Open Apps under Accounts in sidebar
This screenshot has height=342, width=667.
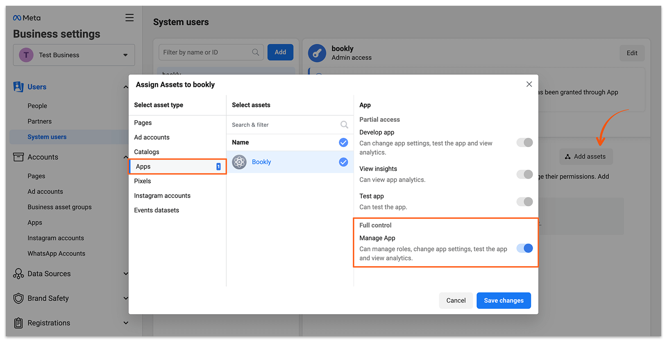point(35,223)
